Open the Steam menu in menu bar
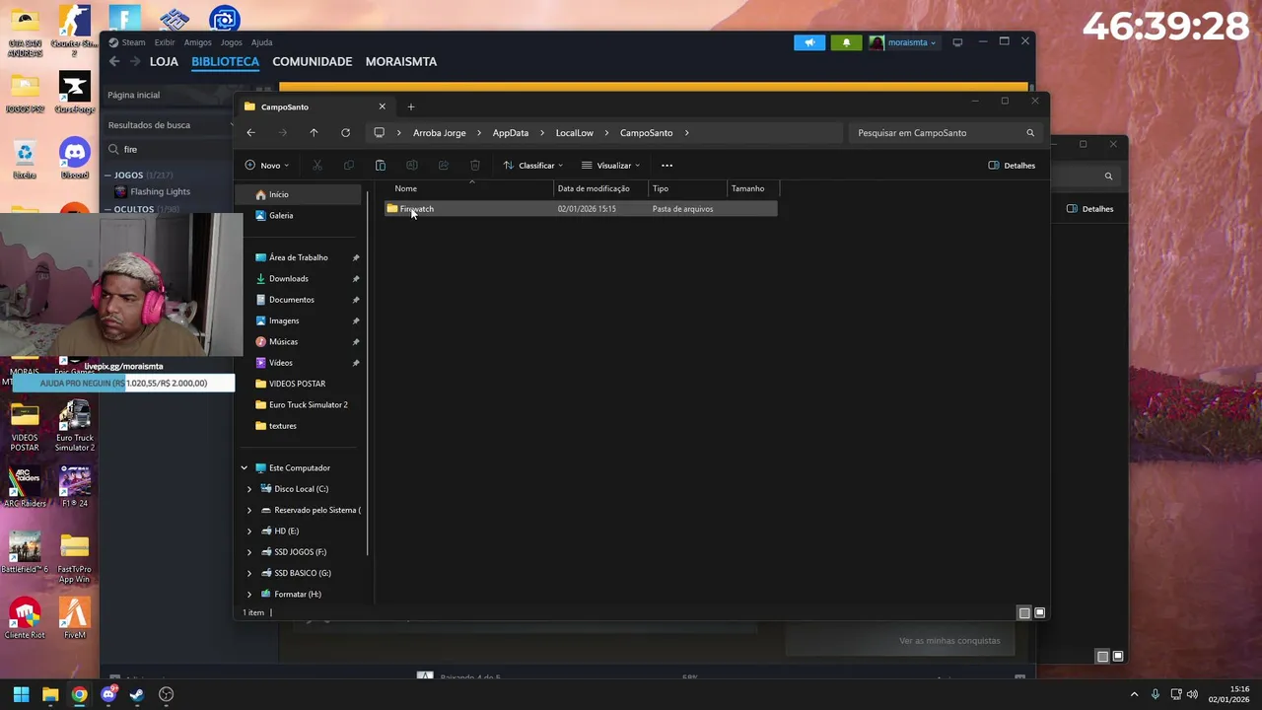This screenshot has height=710, width=1262. click(x=128, y=42)
